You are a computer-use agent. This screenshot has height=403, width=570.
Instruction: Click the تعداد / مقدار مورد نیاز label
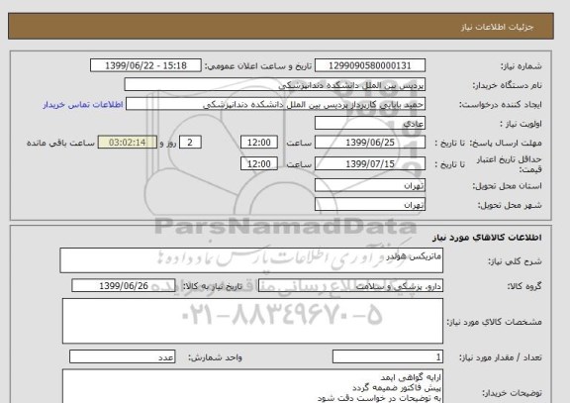[x=501, y=357]
